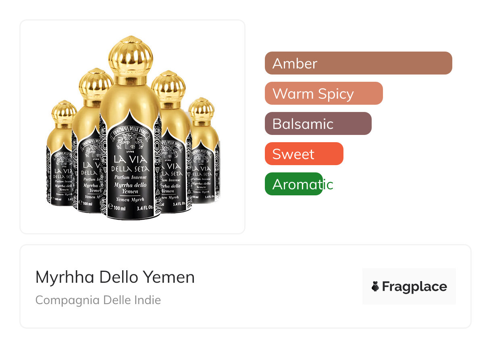
Task: Open the Compagnia Delle Indie brand link
Action: [98, 300]
